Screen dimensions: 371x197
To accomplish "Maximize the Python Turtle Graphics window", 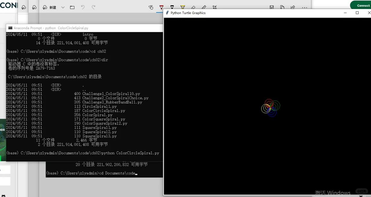I will pos(357,13).
